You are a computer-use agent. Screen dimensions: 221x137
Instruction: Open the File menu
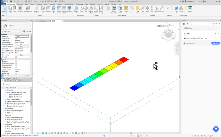tap(4, 4)
